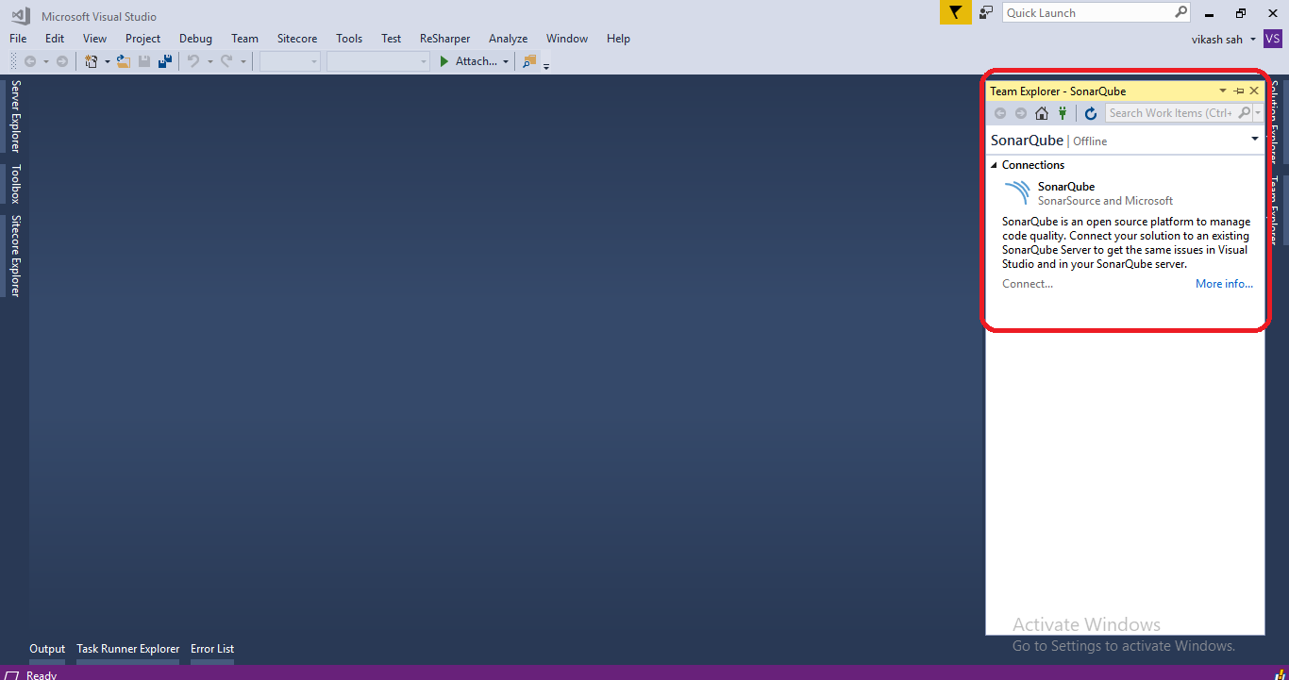Click the Connect... link for SonarQube
Screen dimensions: 1289x680
point(1027,284)
